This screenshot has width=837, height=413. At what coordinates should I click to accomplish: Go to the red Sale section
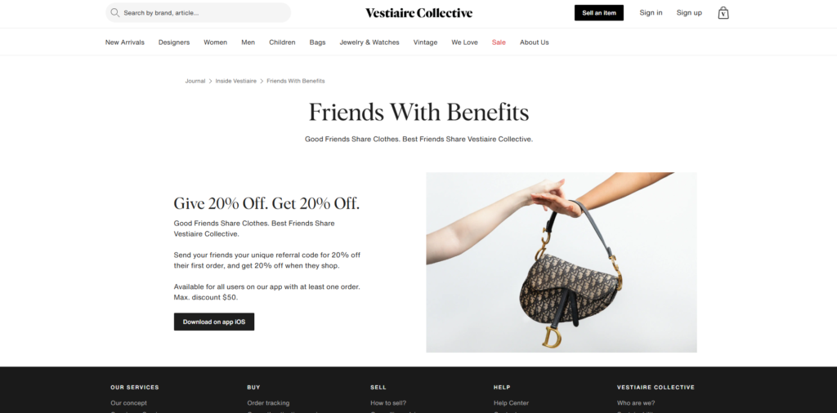tap(499, 42)
